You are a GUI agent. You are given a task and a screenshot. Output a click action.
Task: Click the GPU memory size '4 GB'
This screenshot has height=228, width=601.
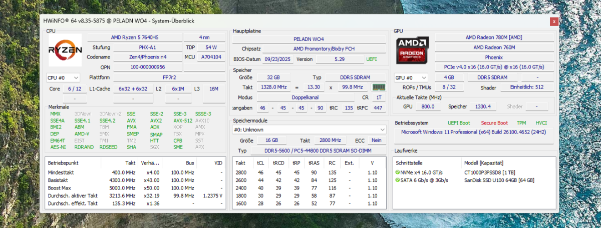tap(449, 77)
